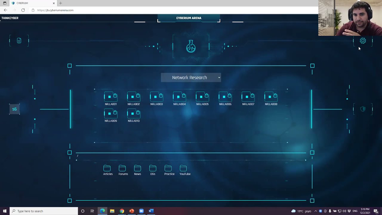Open Google Chrome from taskbar
This screenshot has height=215, width=382.
tap(122, 211)
